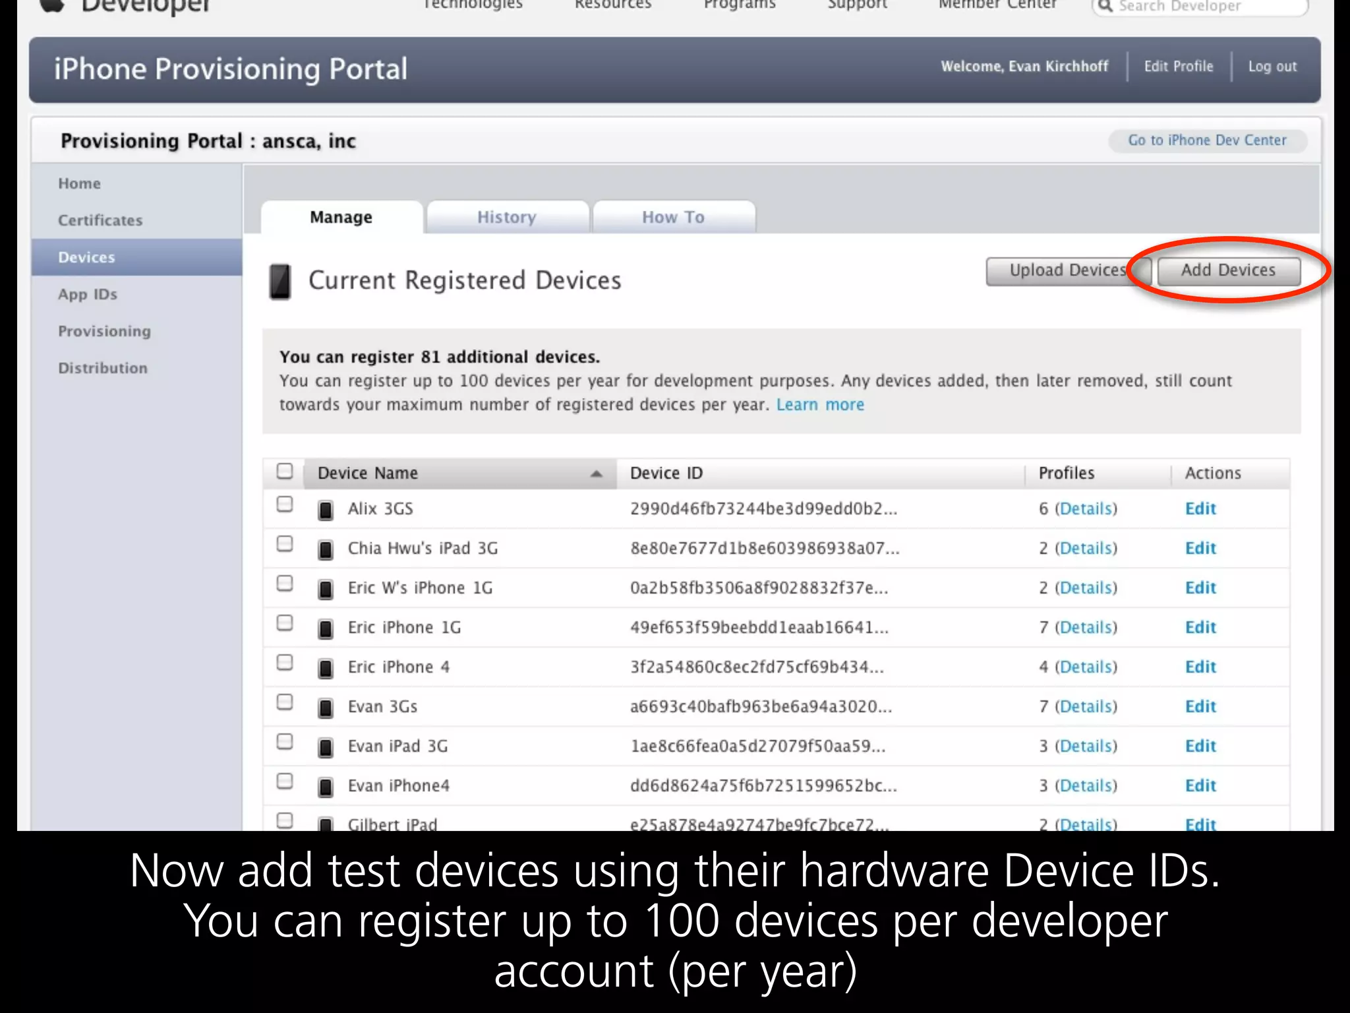Open Details for Eric W's iPhone 1G
The height and width of the screenshot is (1013, 1350).
1086,588
